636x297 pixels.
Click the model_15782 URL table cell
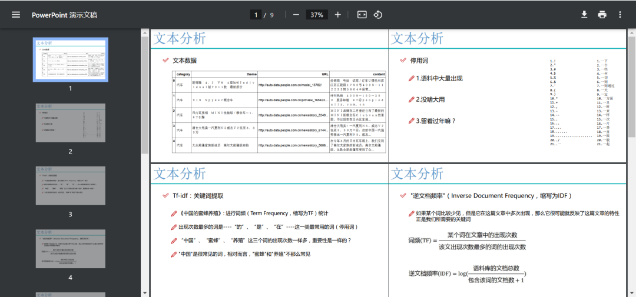point(293,85)
